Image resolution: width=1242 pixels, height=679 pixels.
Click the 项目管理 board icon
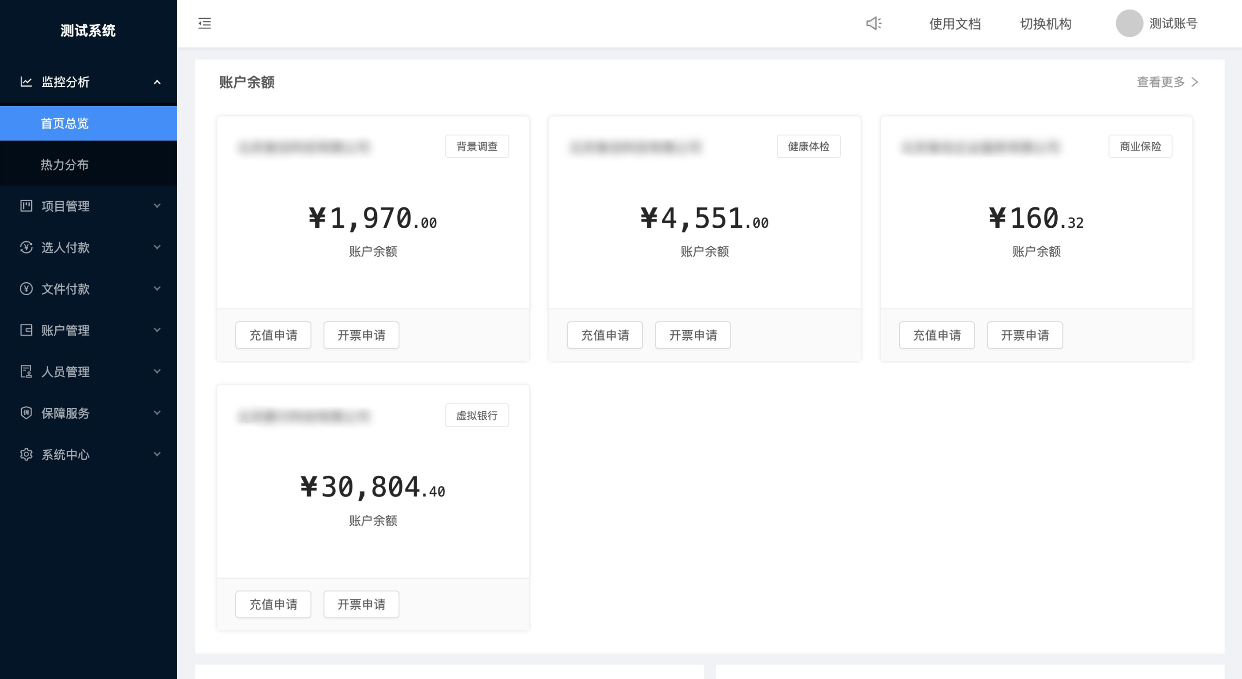(26, 206)
